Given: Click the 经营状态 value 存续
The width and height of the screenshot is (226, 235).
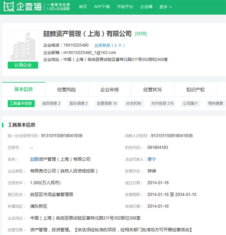Looking at the screenshot, I should (152, 171).
